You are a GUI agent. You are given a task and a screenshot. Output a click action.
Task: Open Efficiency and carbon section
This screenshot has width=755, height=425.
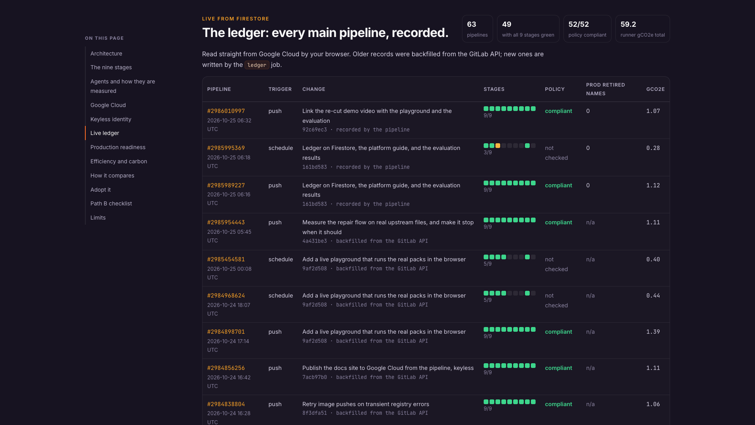(x=119, y=161)
